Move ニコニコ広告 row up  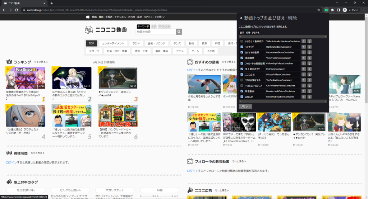coord(304,75)
